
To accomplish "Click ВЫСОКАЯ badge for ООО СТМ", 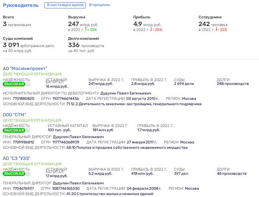I will 14,130.
